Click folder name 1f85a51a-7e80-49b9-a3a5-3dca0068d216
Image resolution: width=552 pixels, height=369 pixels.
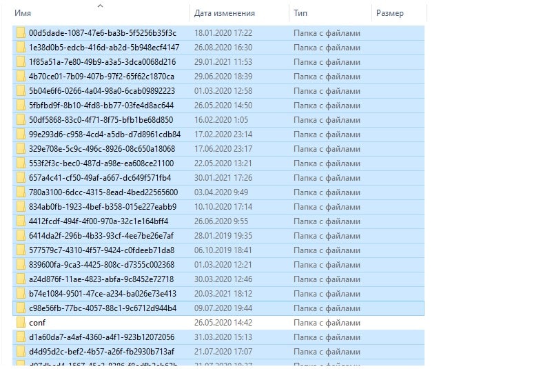click(103, 61)
